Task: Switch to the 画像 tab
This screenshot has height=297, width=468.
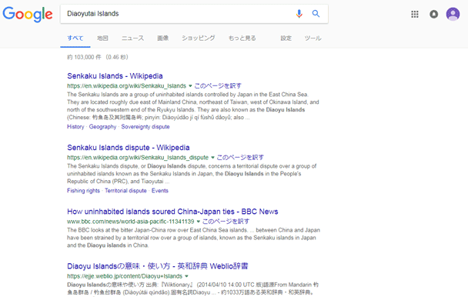Action: pos(163,38)
